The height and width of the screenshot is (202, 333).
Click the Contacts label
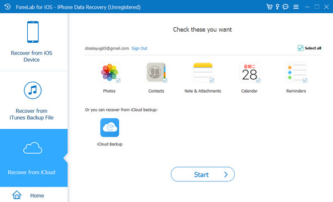pos(156,91)
